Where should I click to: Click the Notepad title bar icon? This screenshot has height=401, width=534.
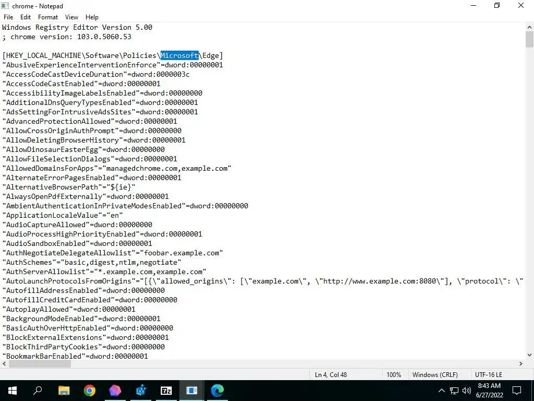click(x=5, y=6)
